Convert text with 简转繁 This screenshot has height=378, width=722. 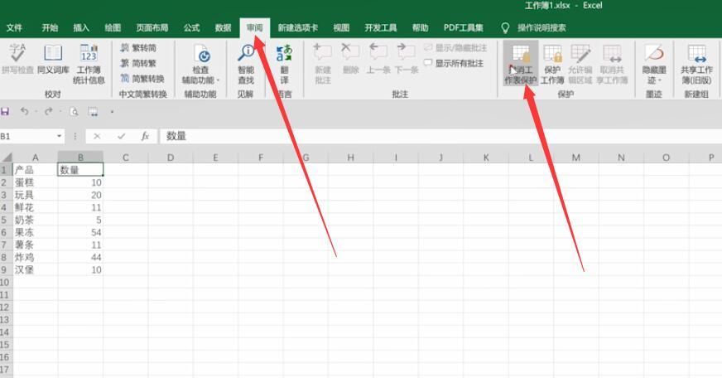138,63
